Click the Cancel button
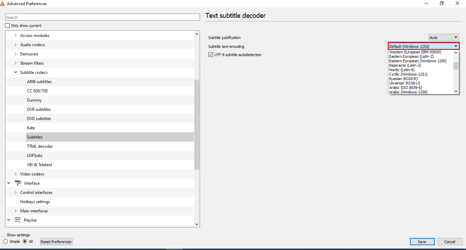The width and height of the screenshot is (466, 250). point(450,241)
